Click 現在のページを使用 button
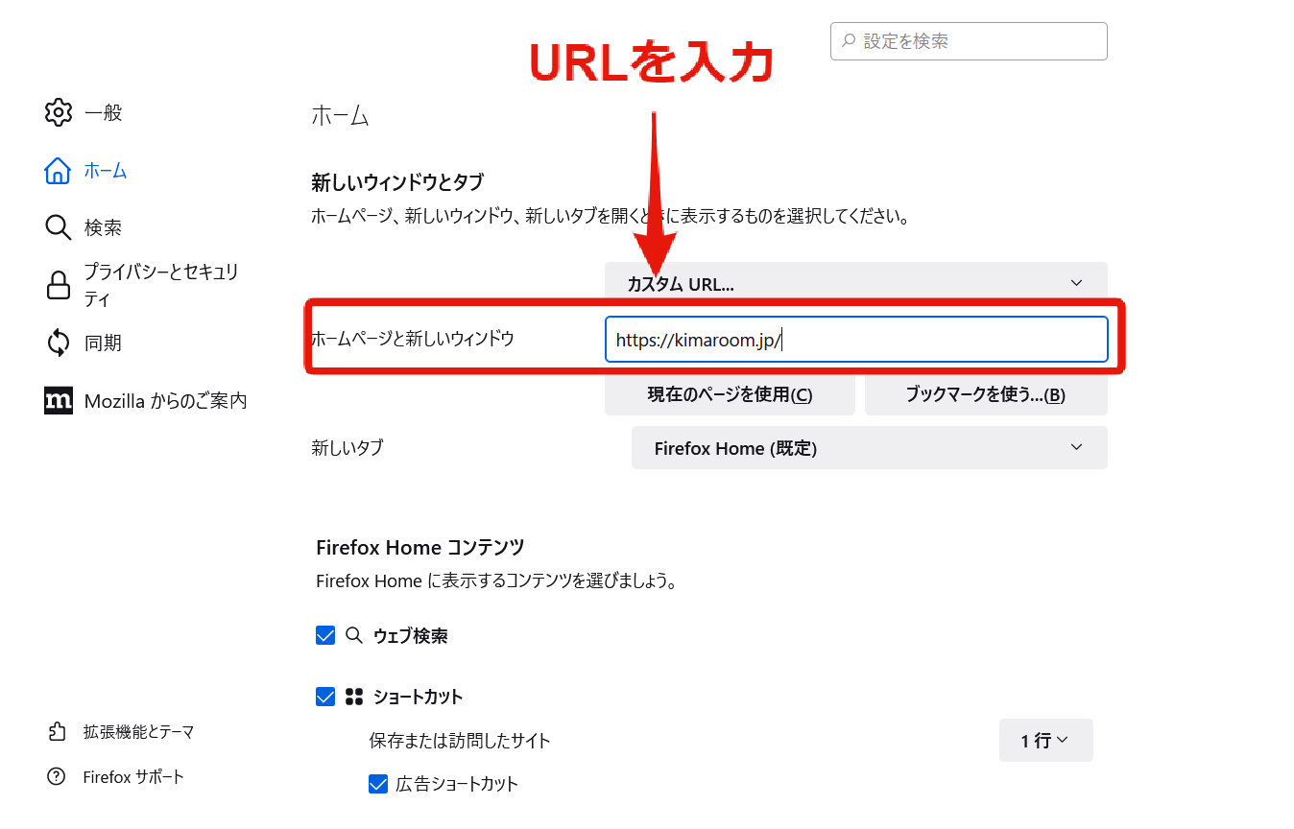Screen dimensions: 1294x829 (730, 394)
